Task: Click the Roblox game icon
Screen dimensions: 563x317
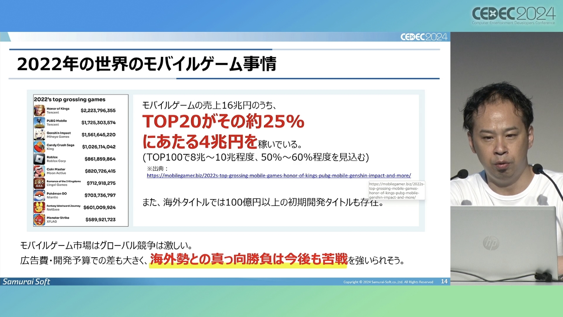Action: click(39, 159)
